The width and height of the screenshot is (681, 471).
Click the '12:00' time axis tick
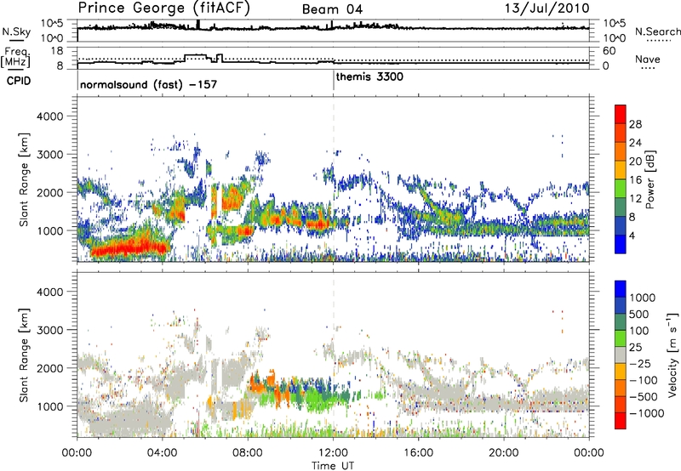333,453
